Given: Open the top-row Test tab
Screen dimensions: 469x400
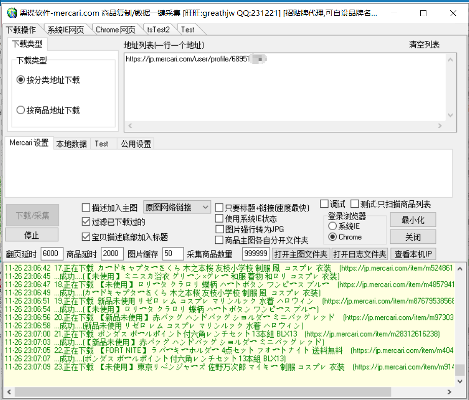Looking at the screenshot, I should [188, 29].
